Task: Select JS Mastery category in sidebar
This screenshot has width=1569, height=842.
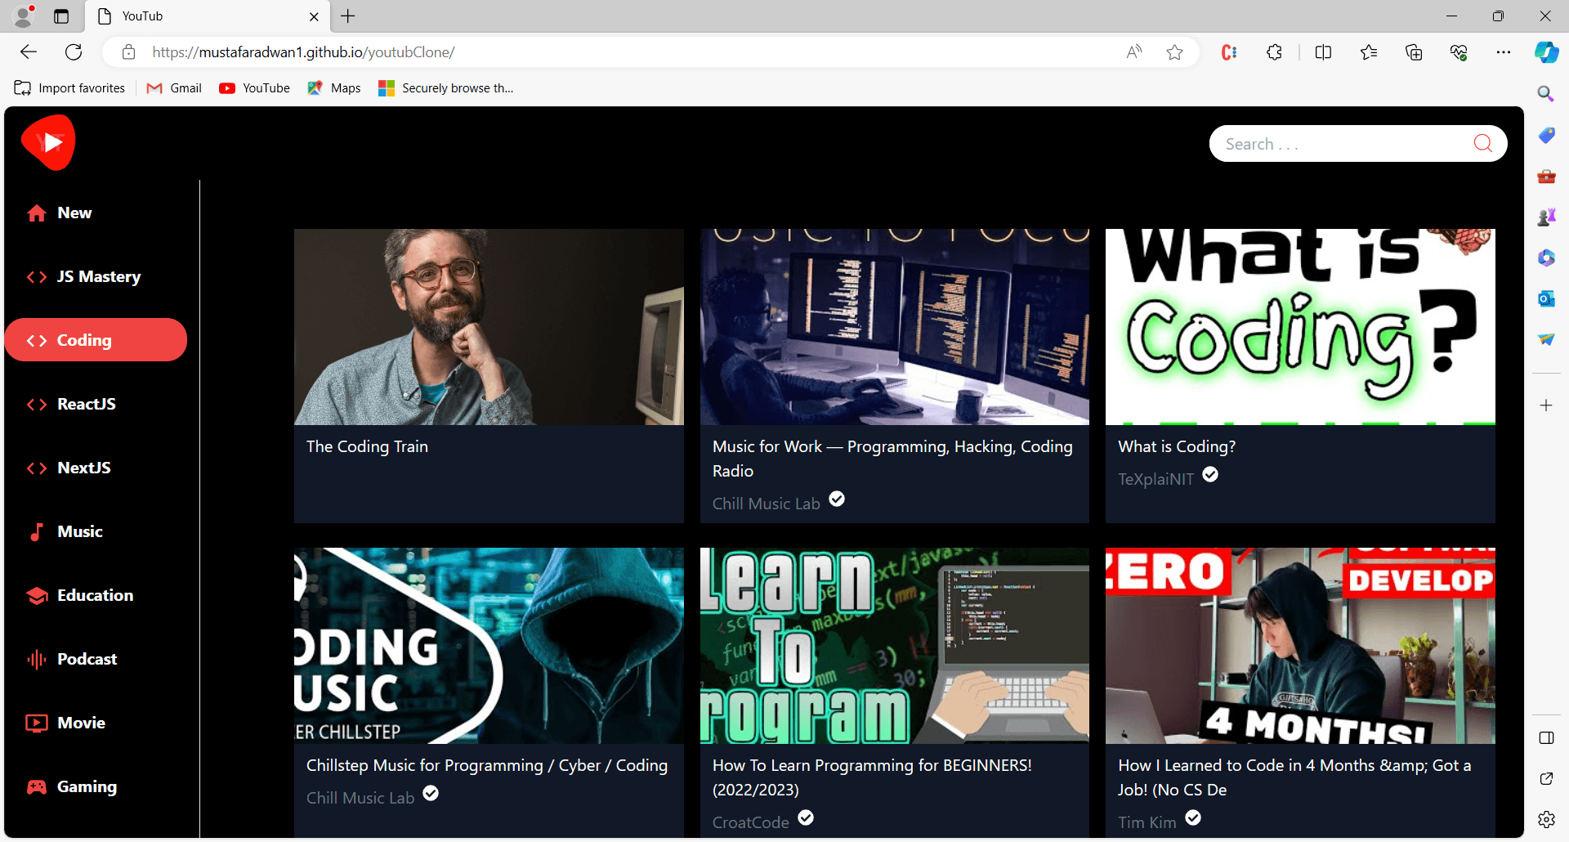Action: [96, 276]
